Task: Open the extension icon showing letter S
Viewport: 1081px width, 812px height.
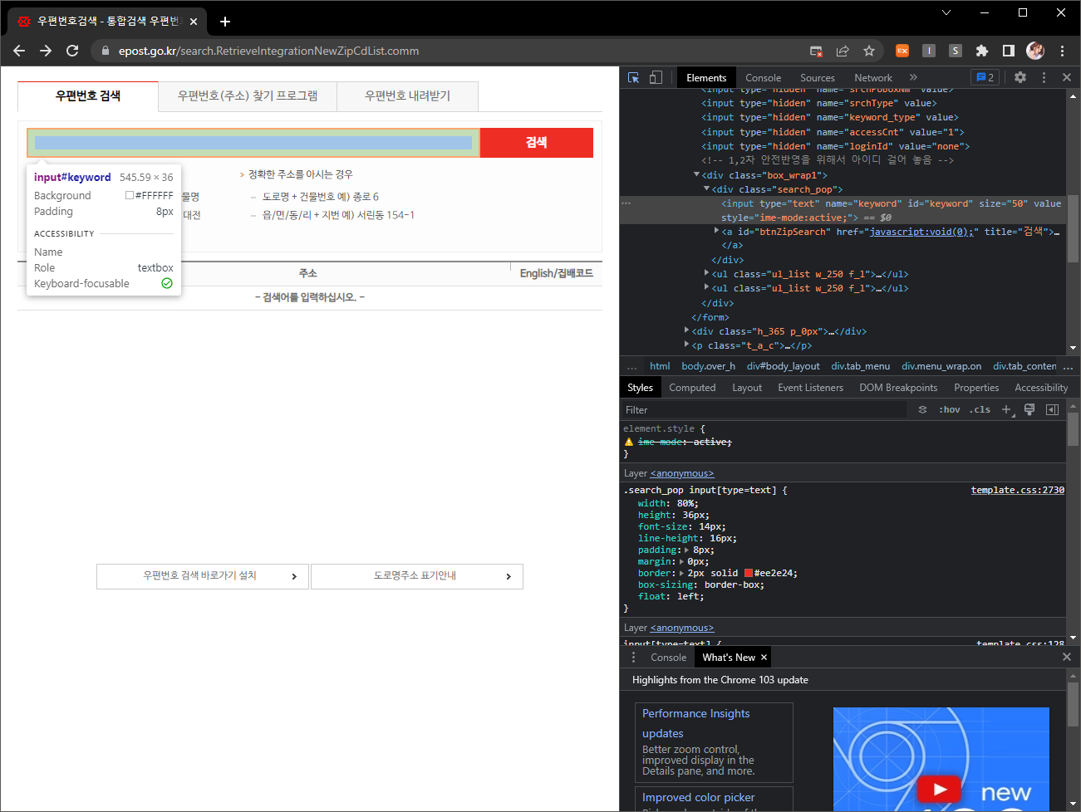Action: pyautogui.click(x=956, y=51)
